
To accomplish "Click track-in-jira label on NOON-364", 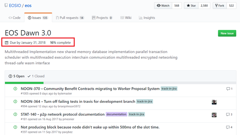I will coord(144,102).
